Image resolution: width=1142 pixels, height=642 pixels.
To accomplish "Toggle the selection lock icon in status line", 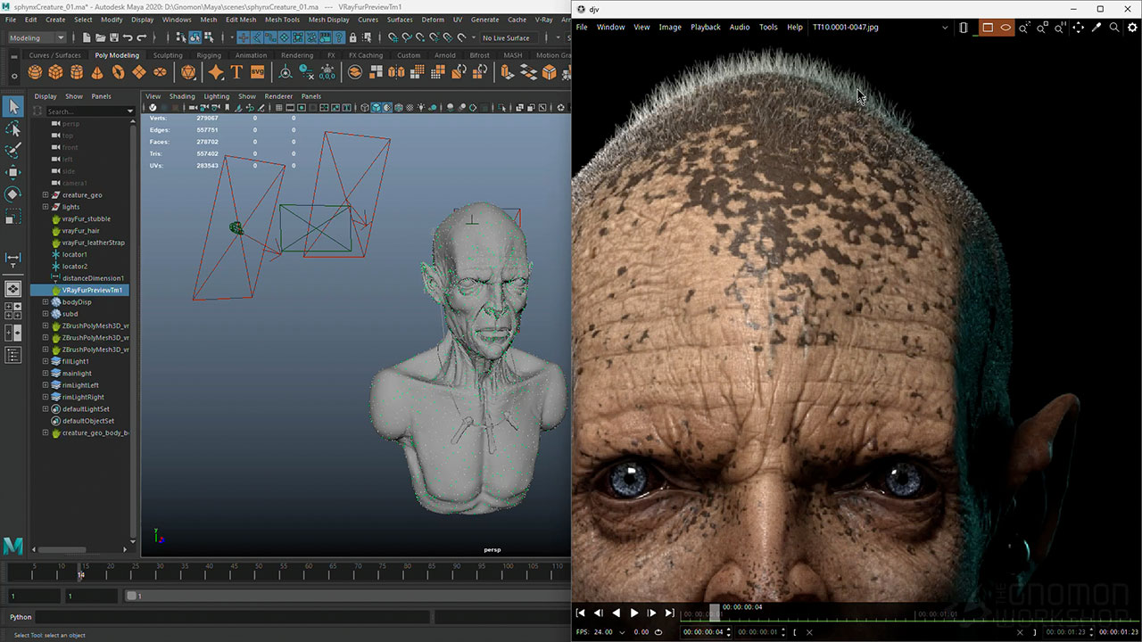I will pos(353,37).
